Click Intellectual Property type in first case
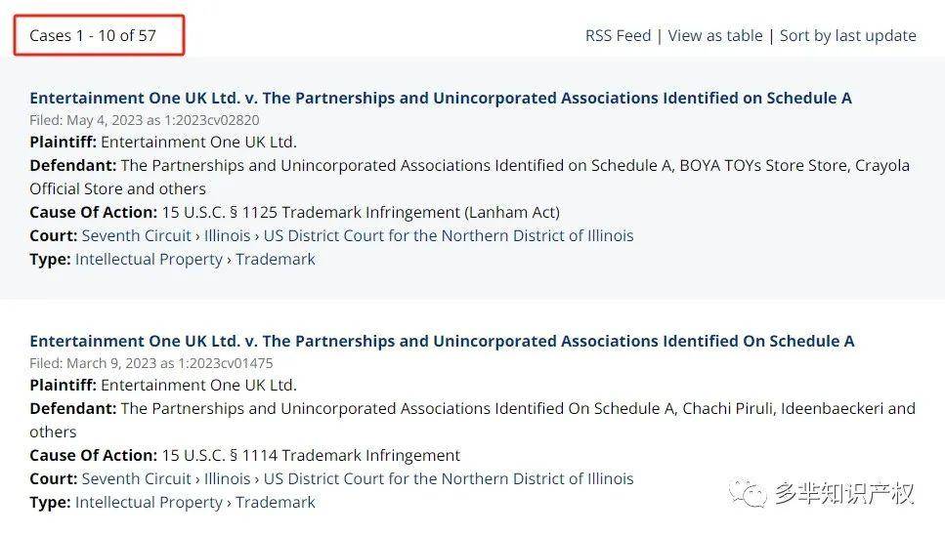The height and width of the screenshot is (535, 945). point(149,260)
